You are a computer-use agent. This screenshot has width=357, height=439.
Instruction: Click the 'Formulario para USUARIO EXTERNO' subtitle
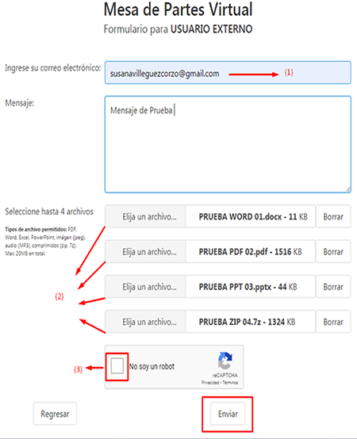(x=178, y=29)
